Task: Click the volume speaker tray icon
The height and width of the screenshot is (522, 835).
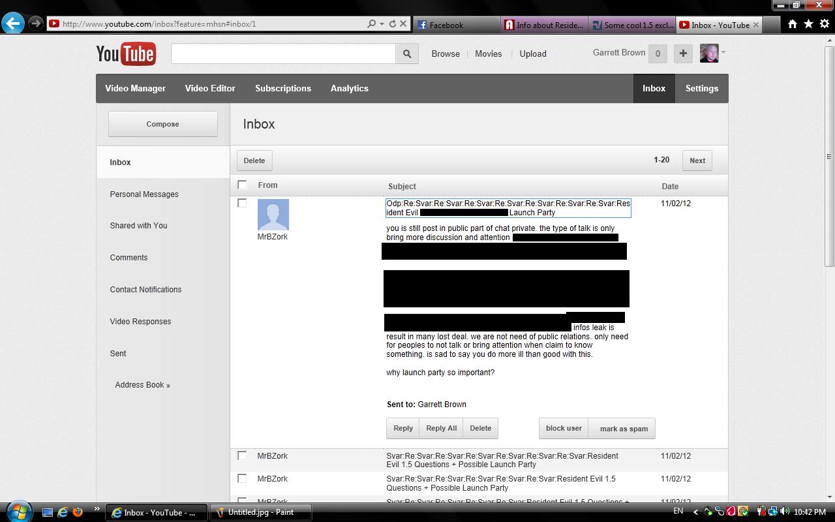Action: (x=785, y=512)
